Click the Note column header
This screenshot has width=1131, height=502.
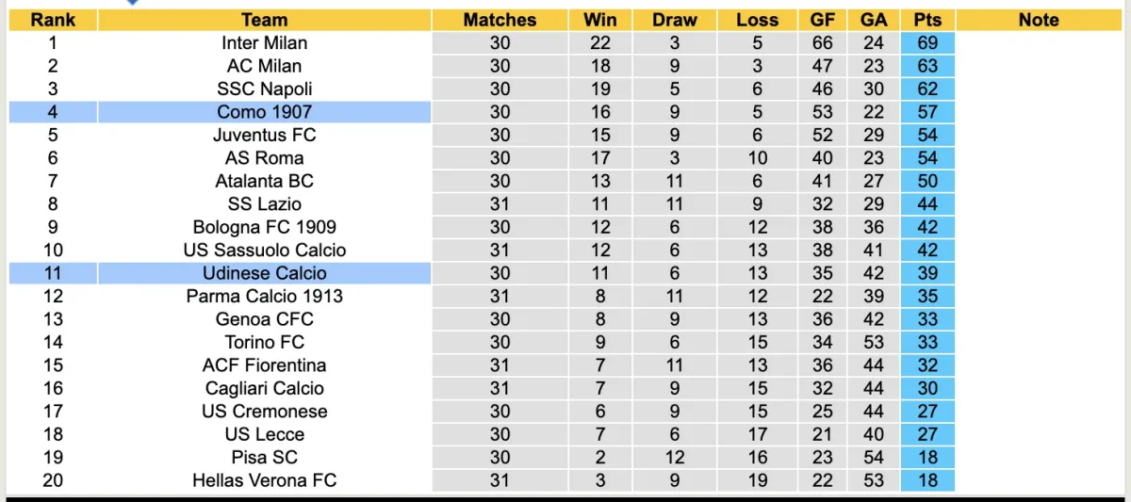[1039, 20]
